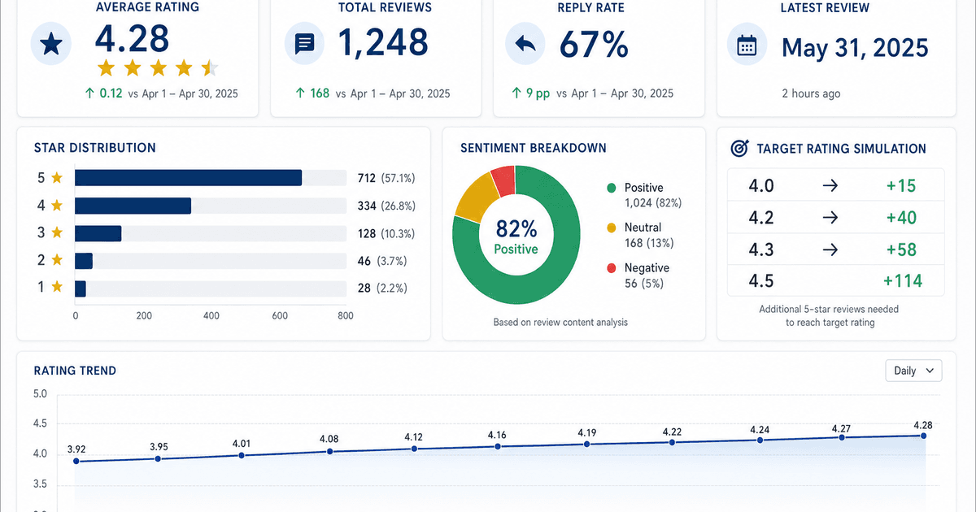Click the 128 (10.3%) count label

(x=386, y=233)
